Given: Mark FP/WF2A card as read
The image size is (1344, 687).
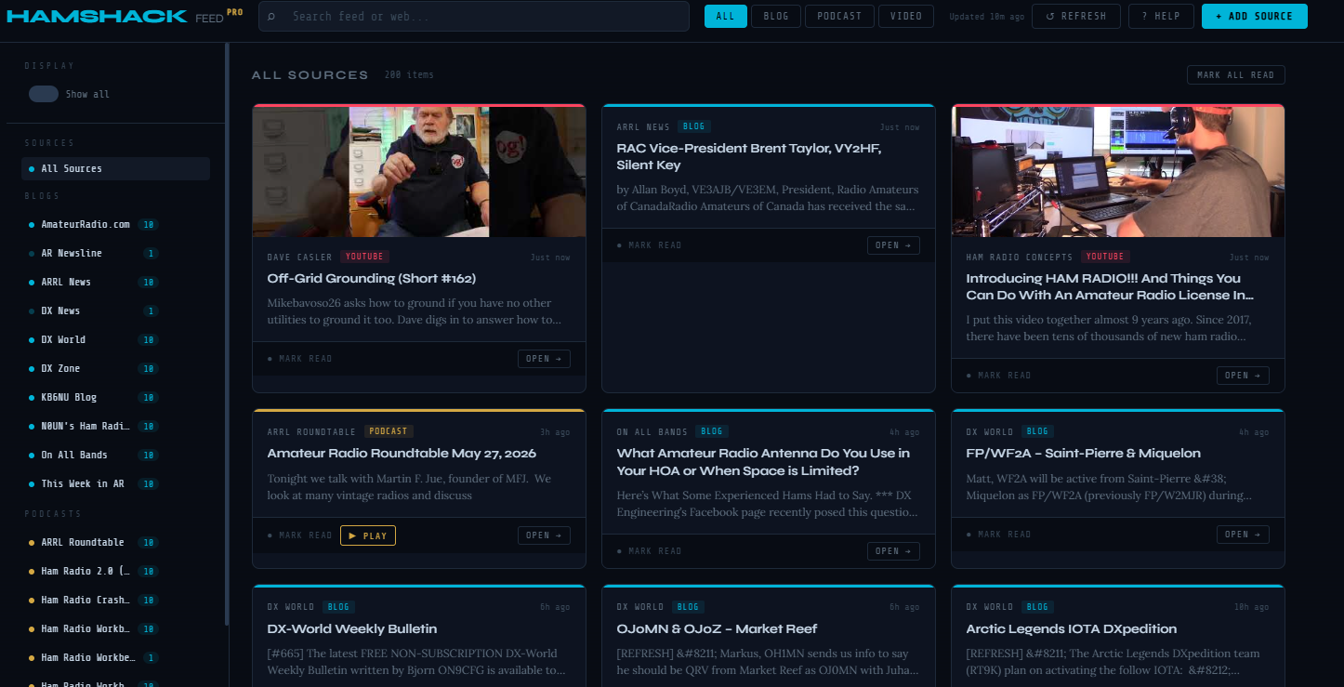Looking at the screenshot, I should tap(999, 535).
